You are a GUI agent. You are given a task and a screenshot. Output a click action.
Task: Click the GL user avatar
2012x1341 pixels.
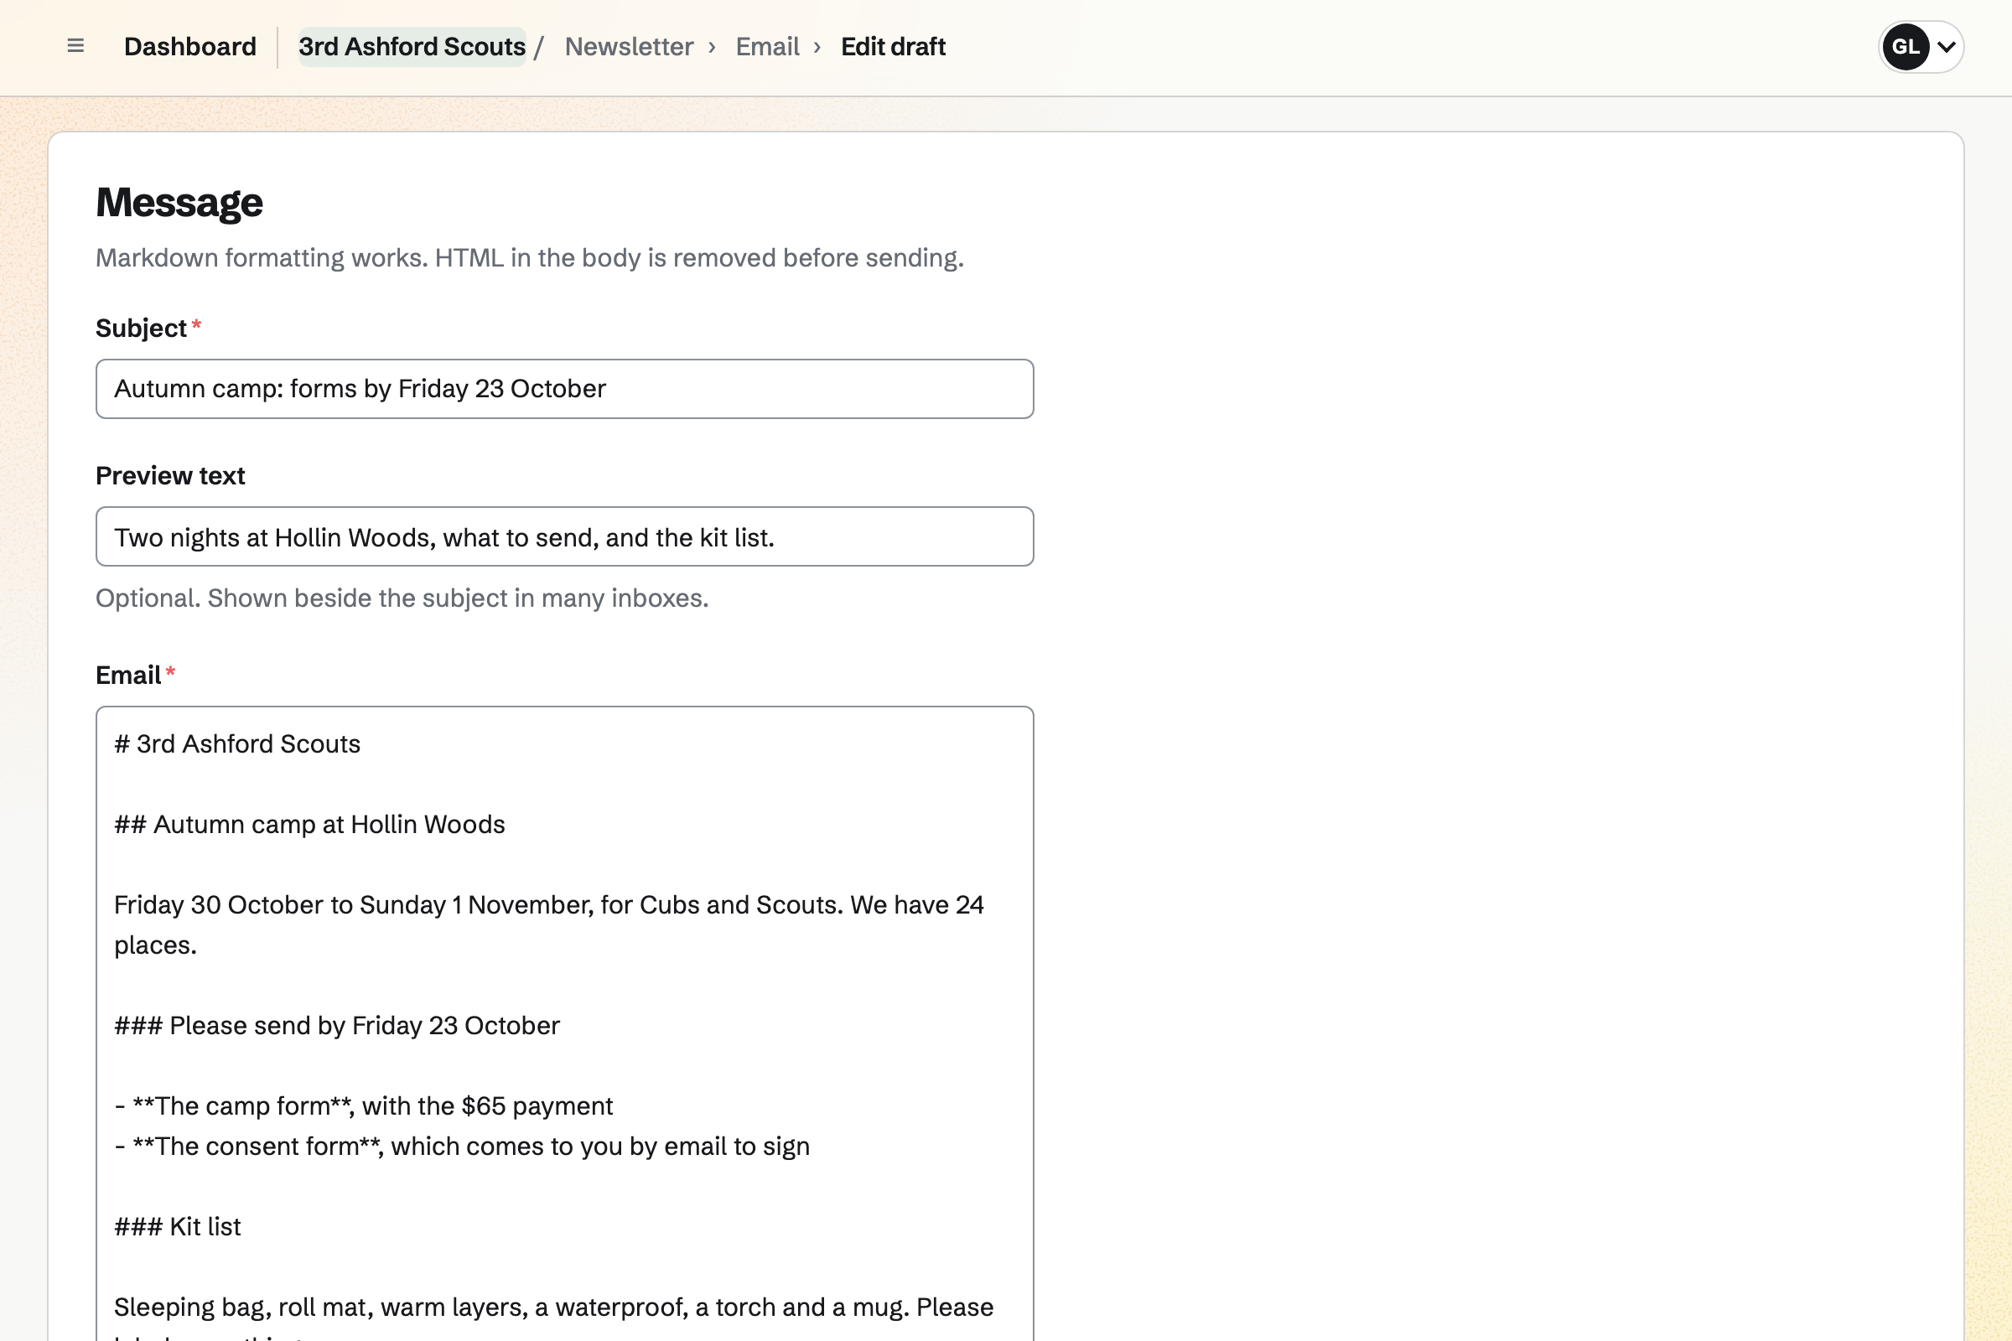pos(1905,47)
